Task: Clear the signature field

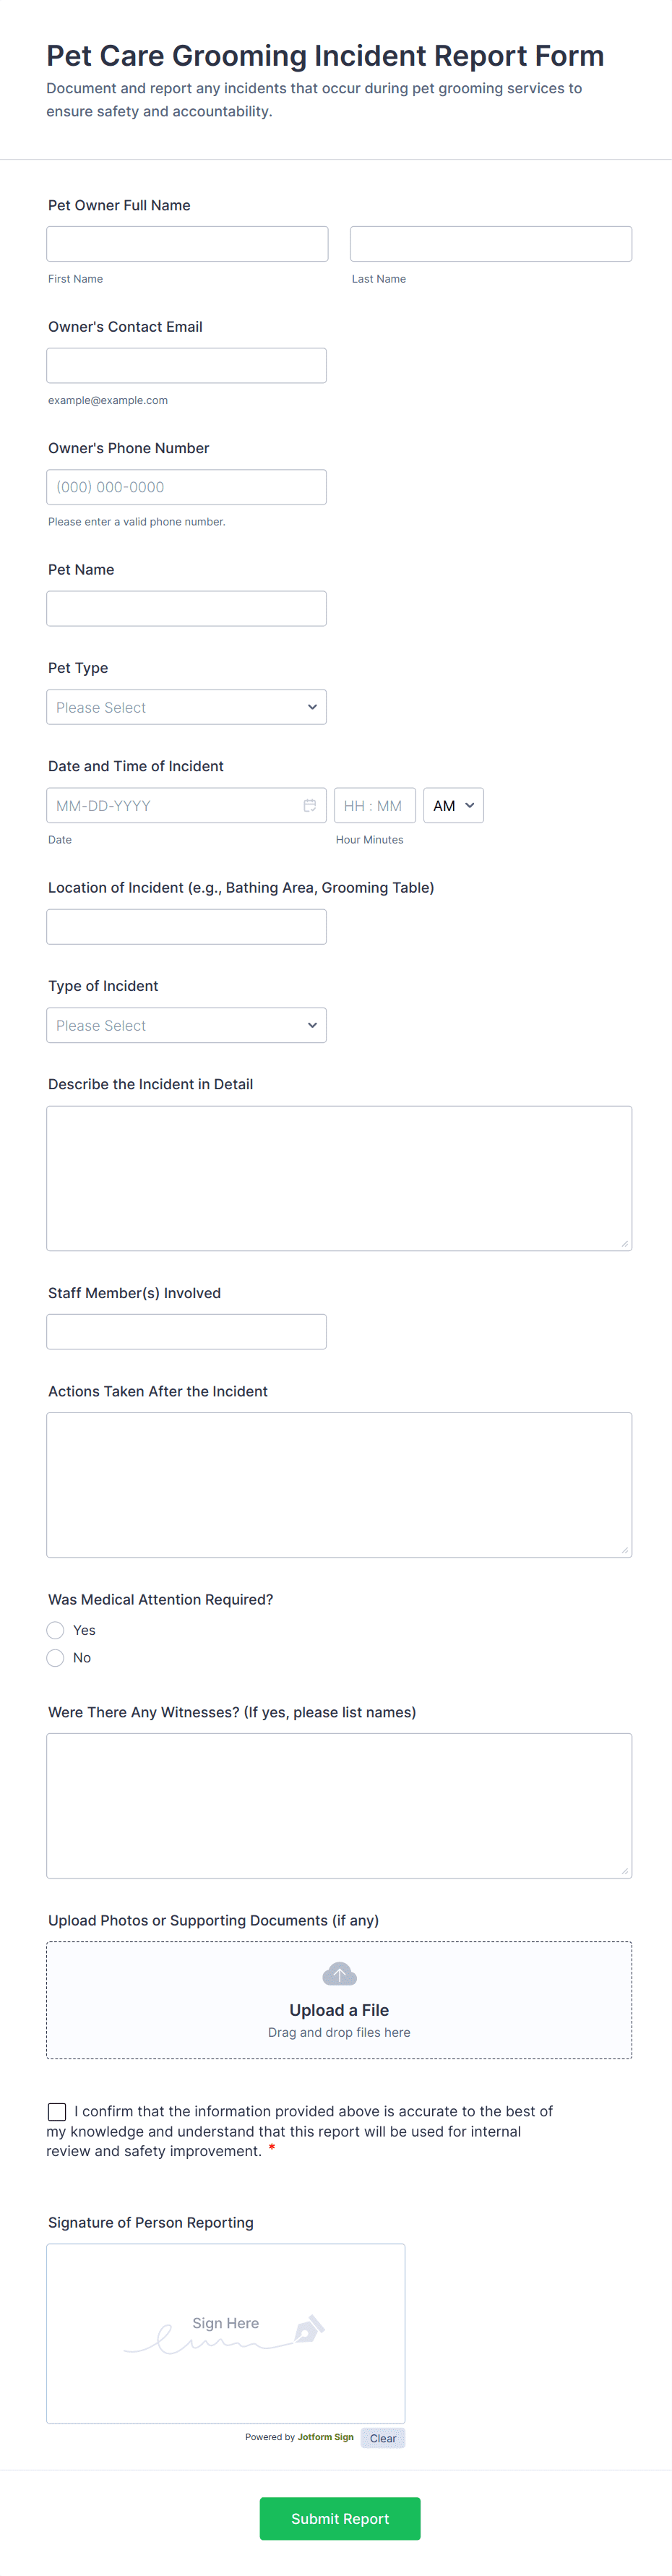Action: (x=382, y=2438)
